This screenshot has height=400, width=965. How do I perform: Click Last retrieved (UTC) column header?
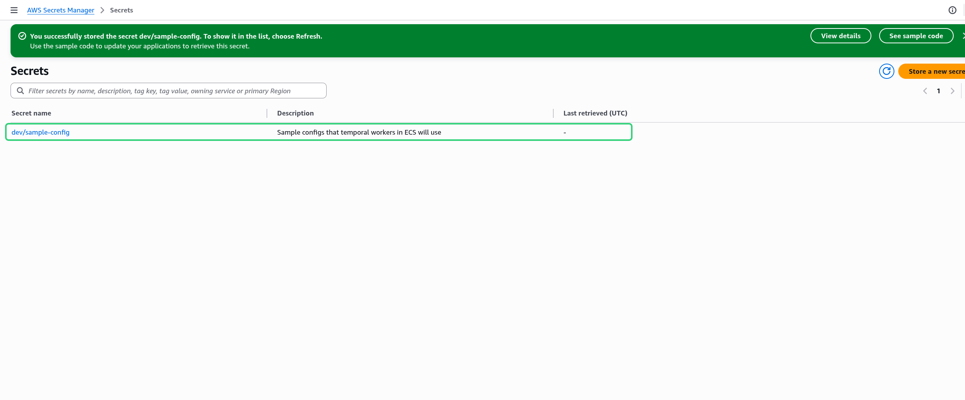tap(595, 113)
